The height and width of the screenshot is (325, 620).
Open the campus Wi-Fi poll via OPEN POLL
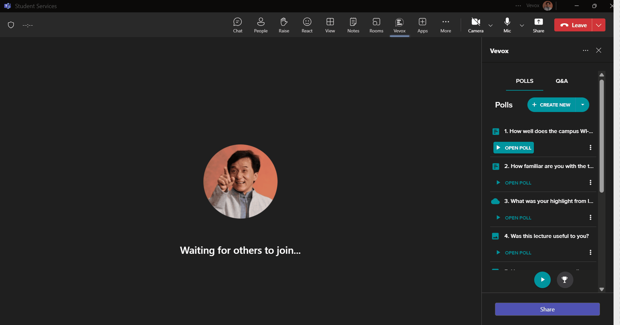click(x=513, y=148)
